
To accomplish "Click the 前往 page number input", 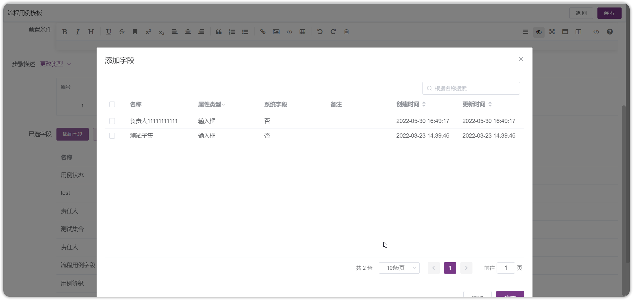I will (506, 268).
